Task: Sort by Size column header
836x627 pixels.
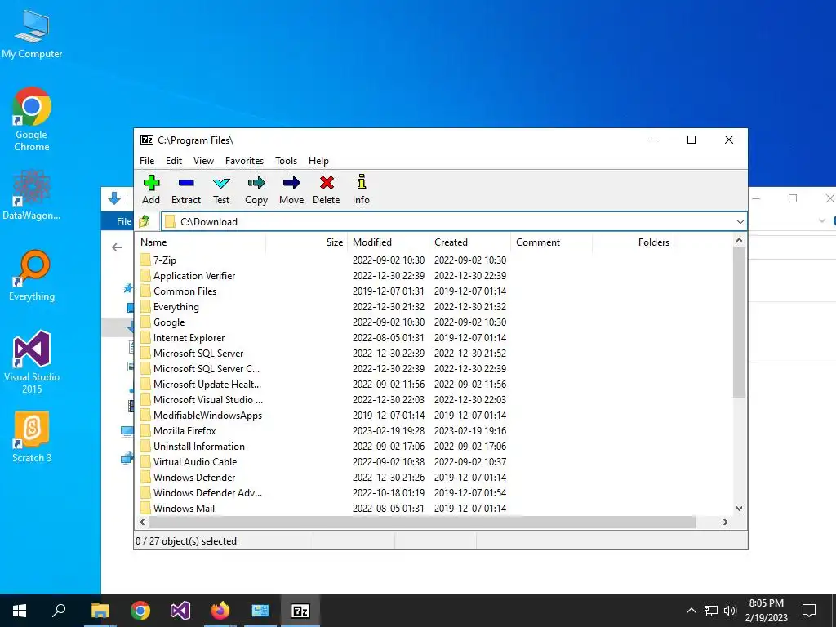Action: pos(307,242)
